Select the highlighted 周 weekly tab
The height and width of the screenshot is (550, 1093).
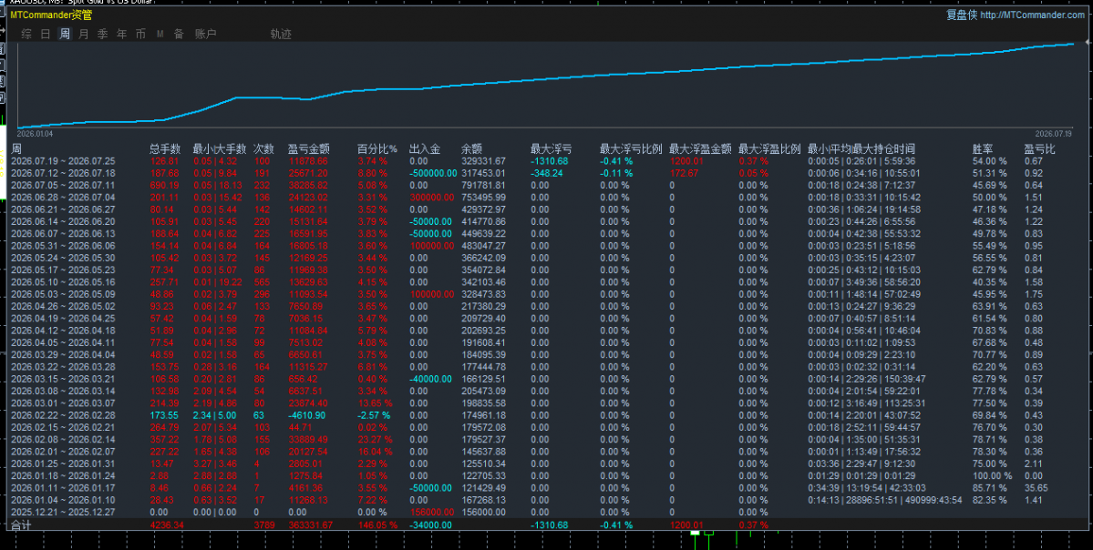click(x=65, y=34)
